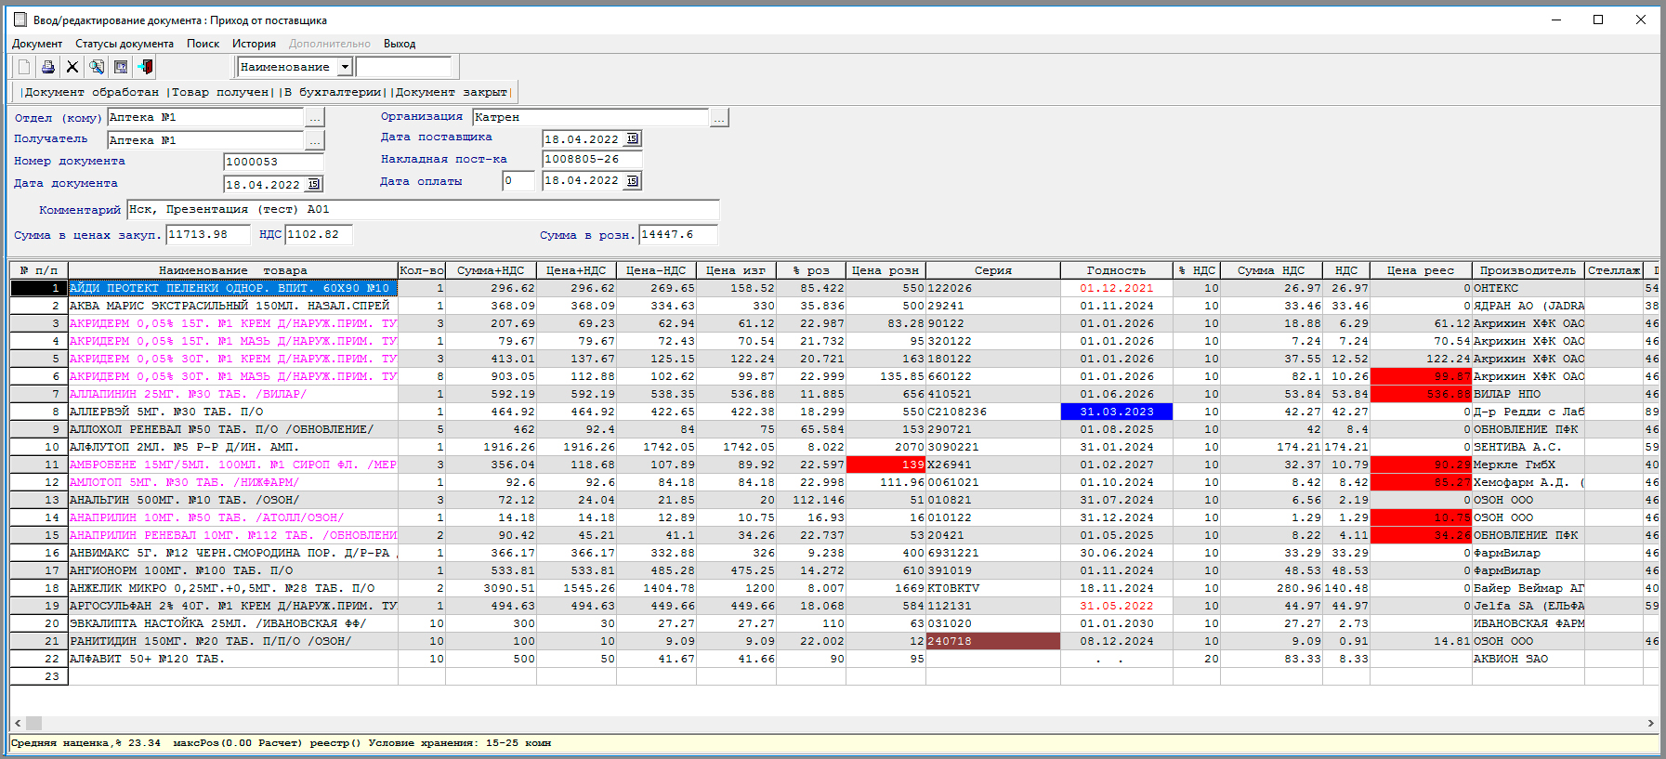Click the Организация field with Катрен
The image size is (1666, 759).
591,117
